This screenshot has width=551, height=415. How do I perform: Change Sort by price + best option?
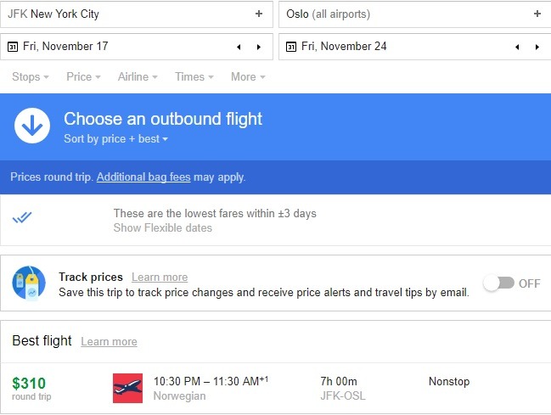115,139
